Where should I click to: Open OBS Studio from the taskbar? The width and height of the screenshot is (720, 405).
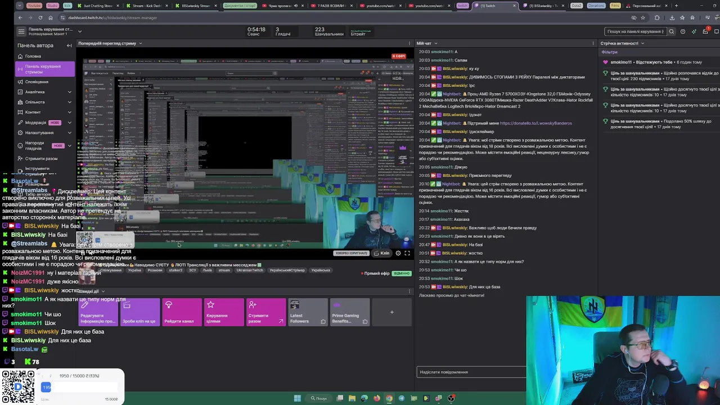click(x=451, y=398)
